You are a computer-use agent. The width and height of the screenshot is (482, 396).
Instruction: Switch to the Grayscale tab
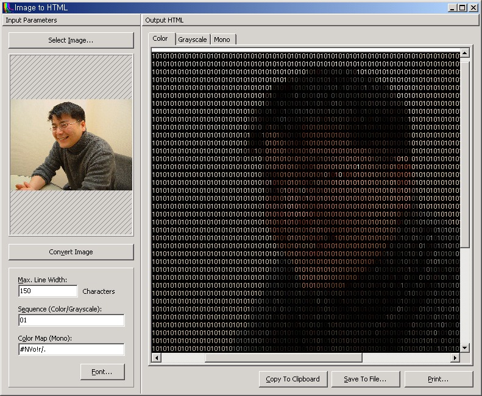click(x=193, y=40)
